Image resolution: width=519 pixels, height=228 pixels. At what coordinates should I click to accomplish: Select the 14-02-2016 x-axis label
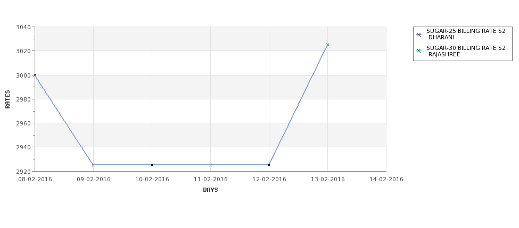coord(386,180)
